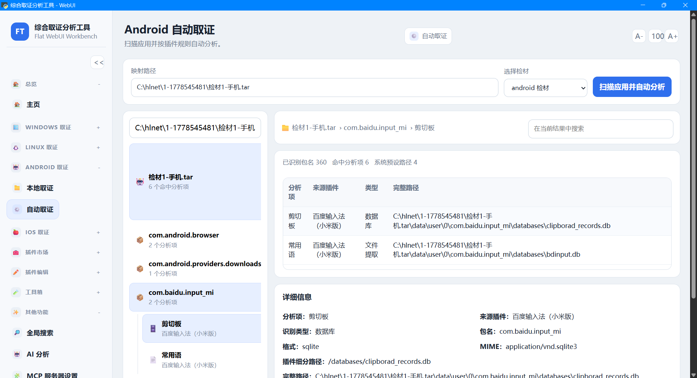Expand the LINUX 取证 section
This screenshot has height=378, width=697.
click(x=98, y=147)
